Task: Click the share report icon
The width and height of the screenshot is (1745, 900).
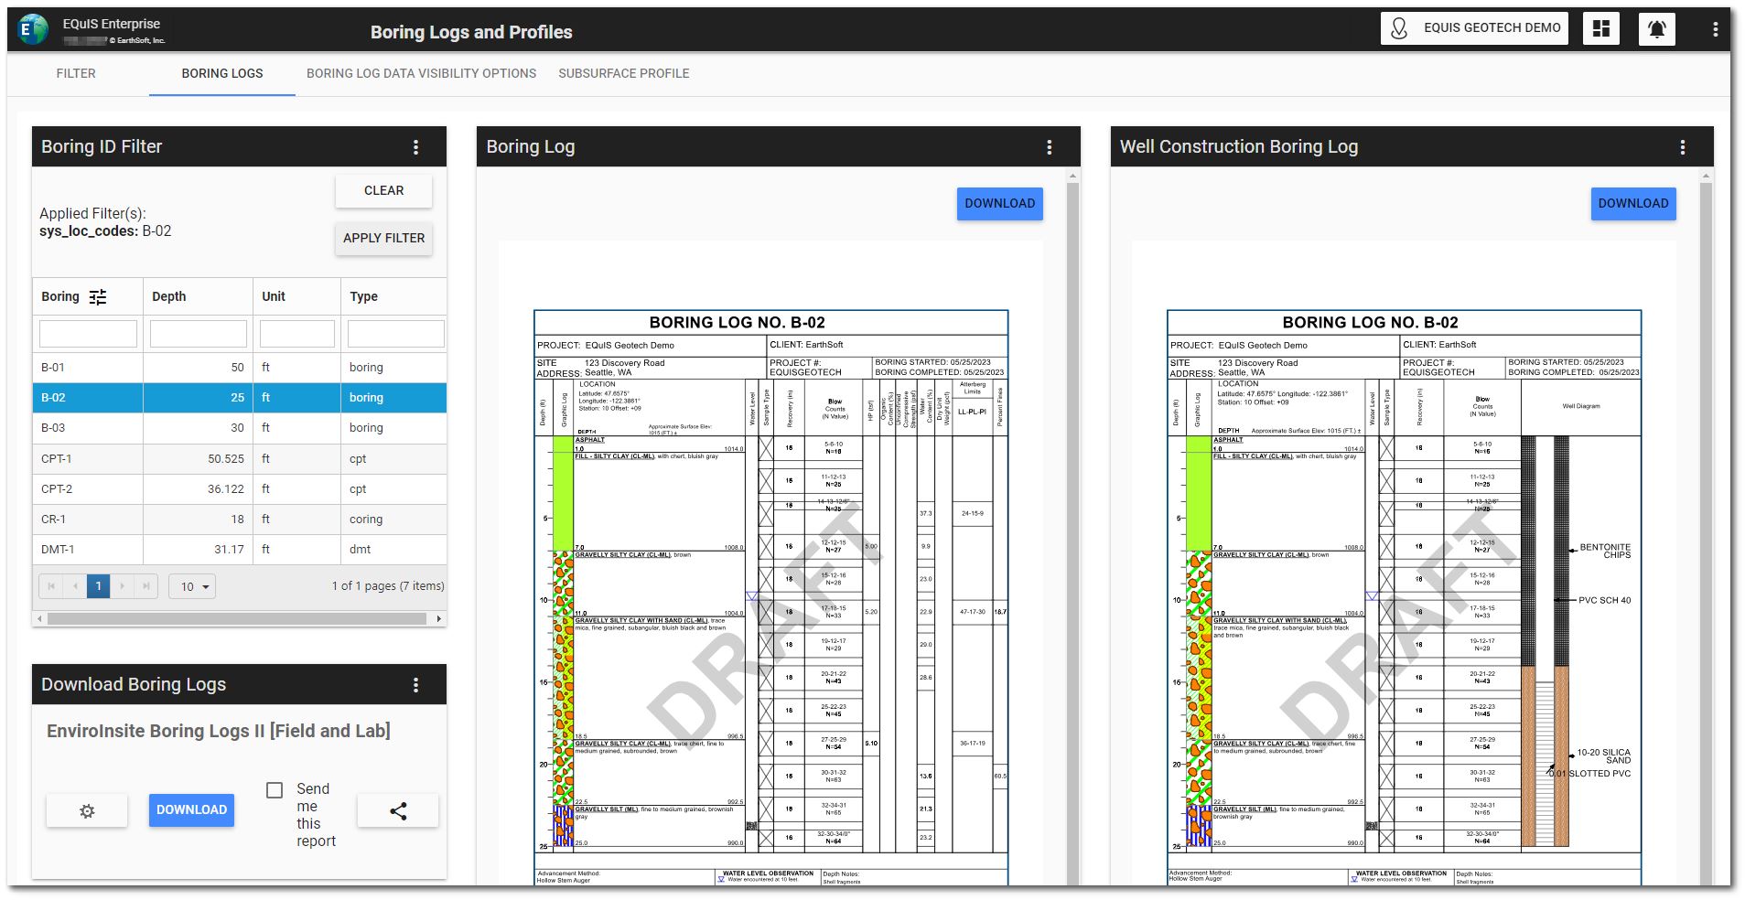Action: [x=398, y=810]
